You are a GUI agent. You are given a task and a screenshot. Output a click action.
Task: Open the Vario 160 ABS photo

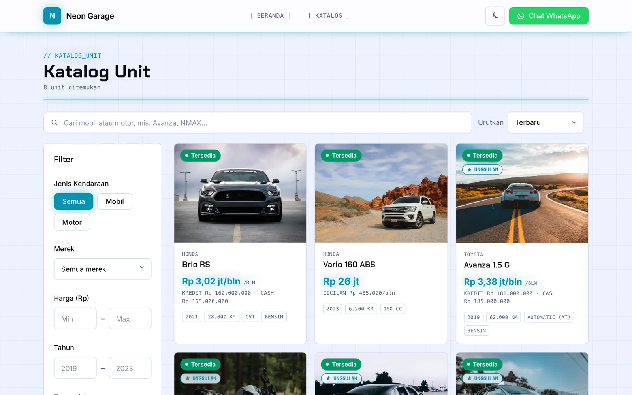(381, 193)
